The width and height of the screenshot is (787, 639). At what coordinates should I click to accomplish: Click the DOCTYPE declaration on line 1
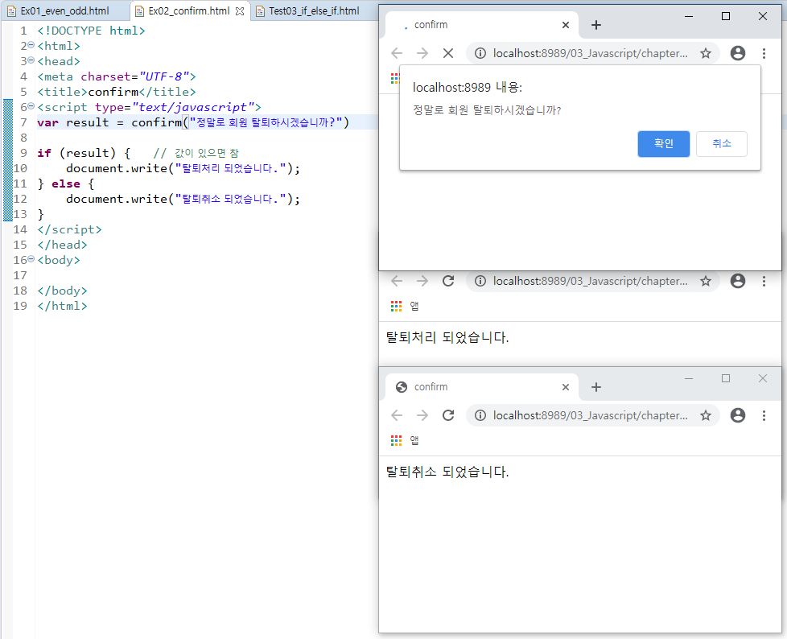[92, 31]
